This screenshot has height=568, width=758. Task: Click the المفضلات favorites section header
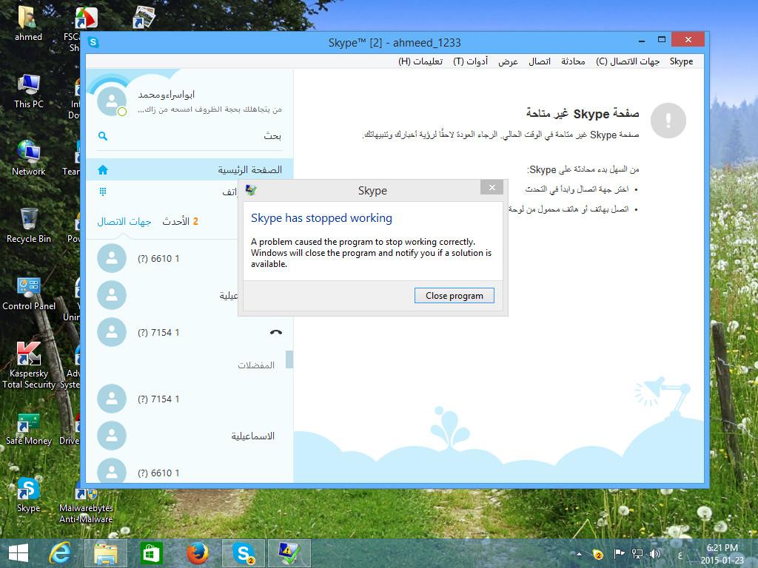pyautogui.click(x=255, y=365)
